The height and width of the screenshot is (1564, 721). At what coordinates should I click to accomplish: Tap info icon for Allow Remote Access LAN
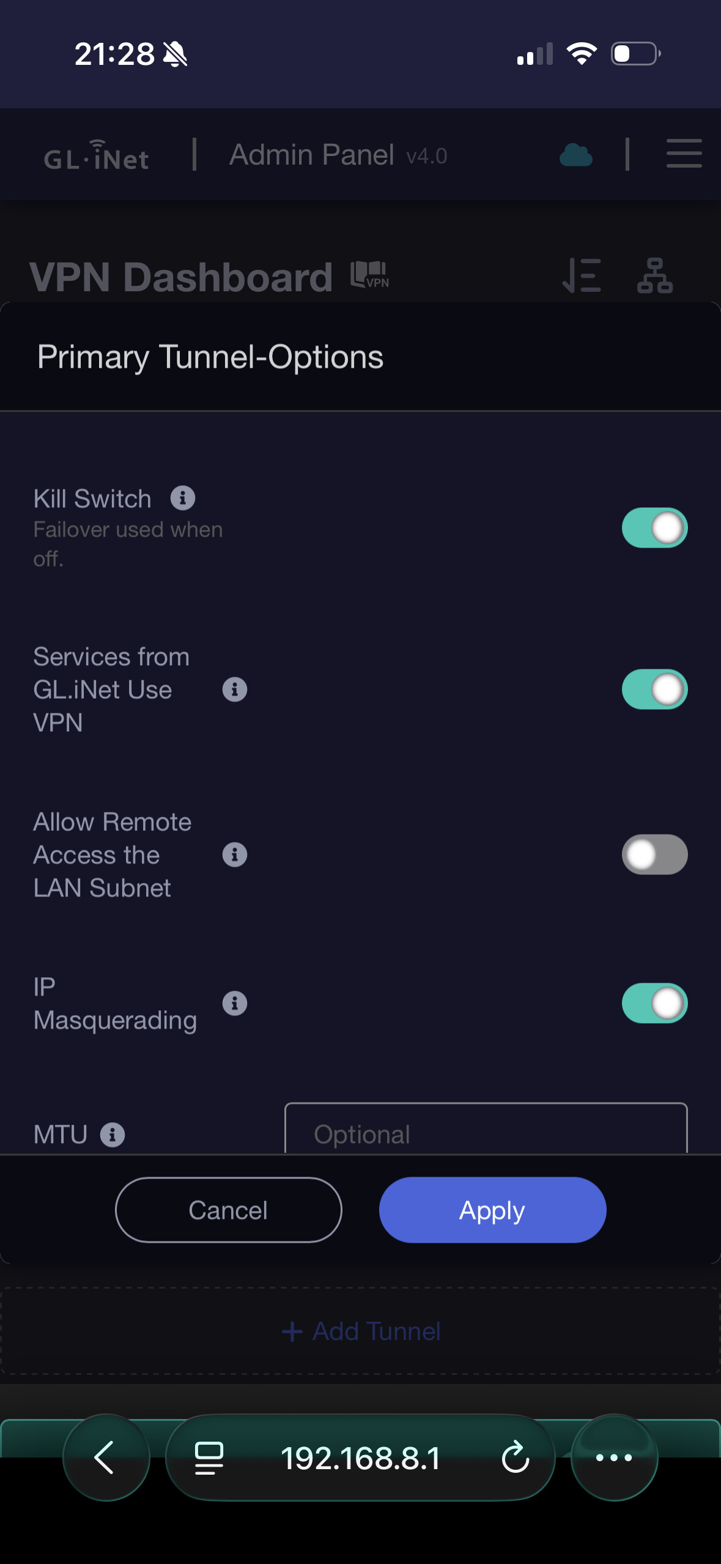click(x=235, y=854)
